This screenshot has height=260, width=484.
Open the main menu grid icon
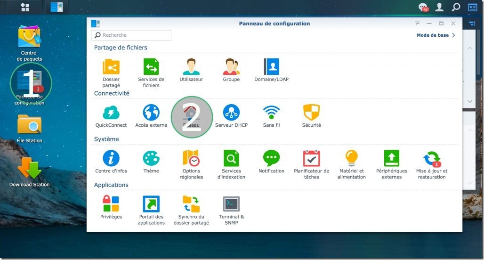25,7
